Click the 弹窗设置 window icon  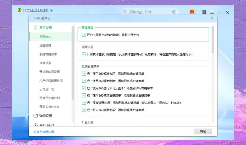click(36, 116)
